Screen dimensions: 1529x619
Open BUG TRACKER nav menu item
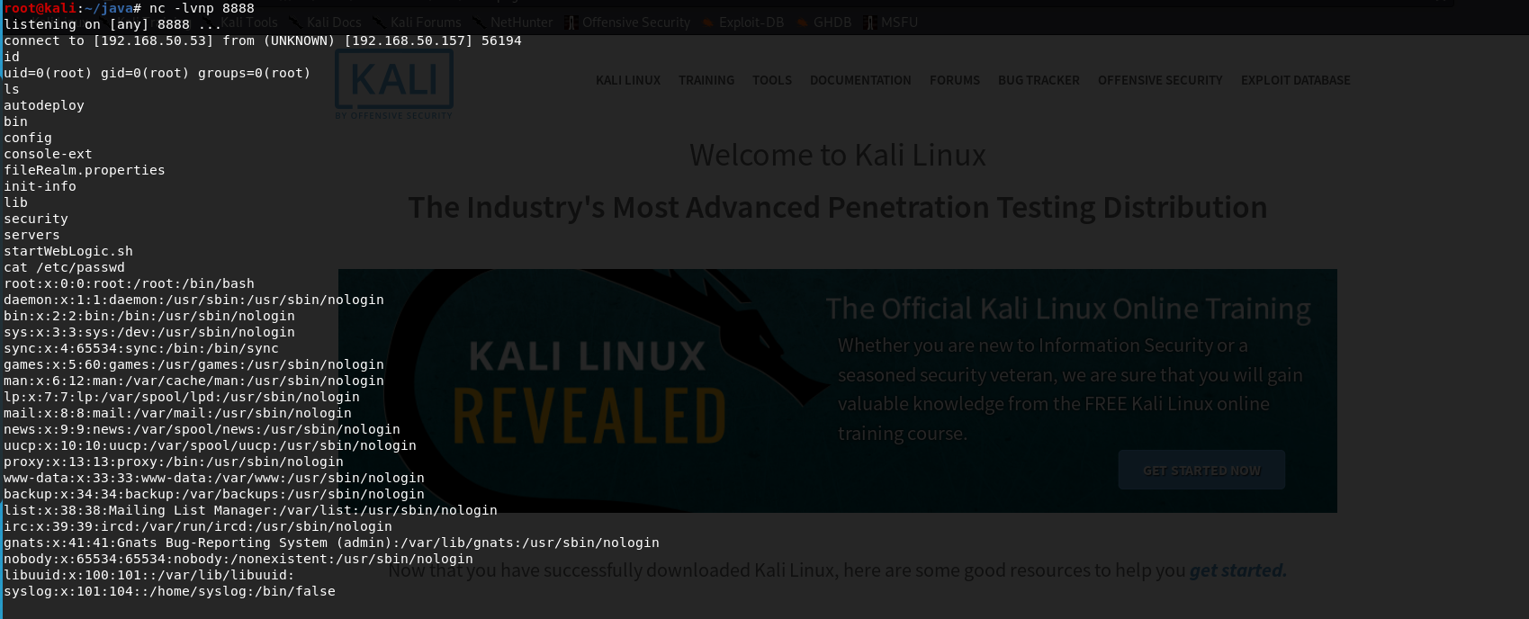pos(1039,80)
